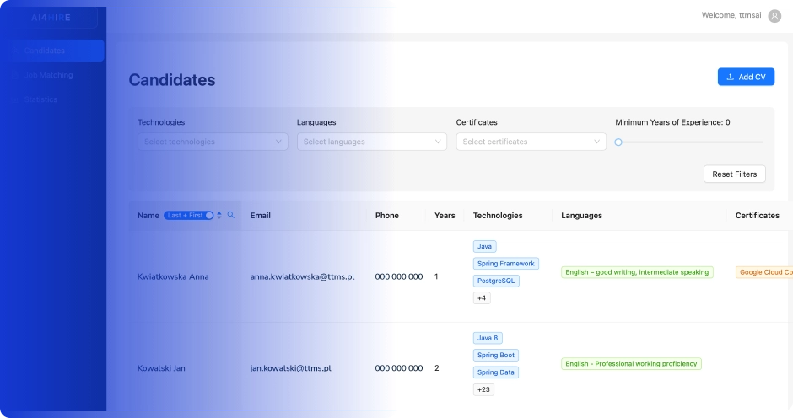Click the Years column header
Image resolution: width=793 pixels, height=418 pixels.
pyautogui.click(x=445, y=216)
